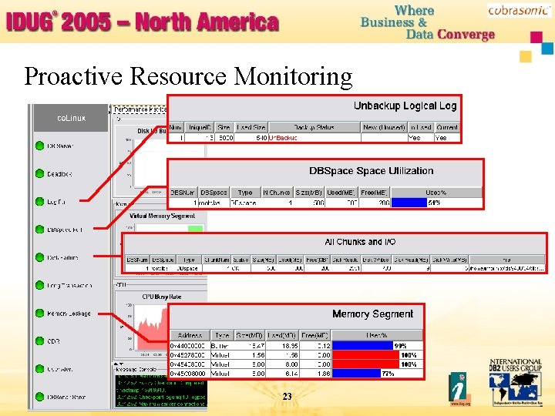Click the Status column header in All Chunks
The image size is (555, 416).
coord(240,260)
